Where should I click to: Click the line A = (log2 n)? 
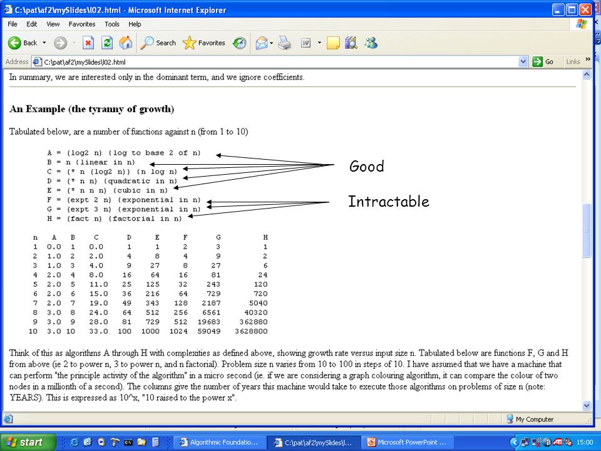[124, 153]
